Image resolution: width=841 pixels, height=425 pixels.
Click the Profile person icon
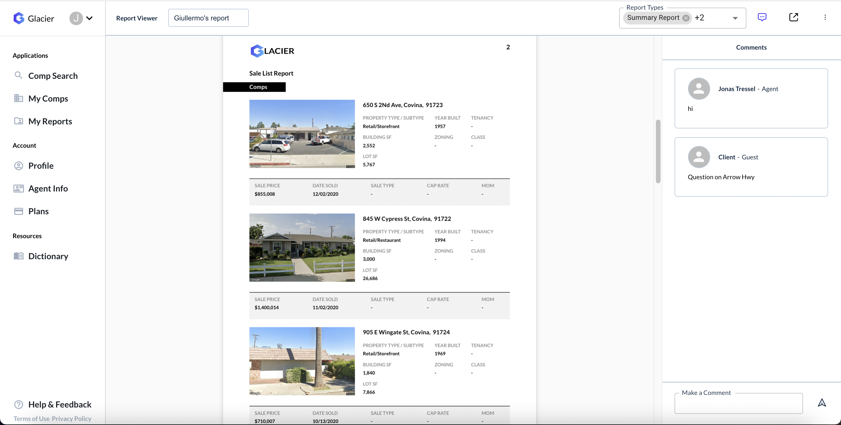click(19, 166)
